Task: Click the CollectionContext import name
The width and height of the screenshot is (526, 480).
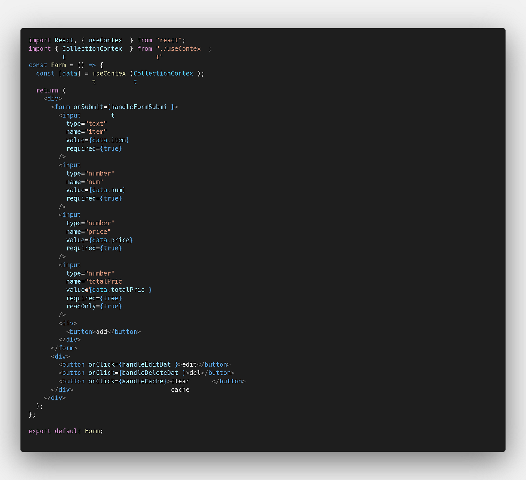Action: point(92,48)
